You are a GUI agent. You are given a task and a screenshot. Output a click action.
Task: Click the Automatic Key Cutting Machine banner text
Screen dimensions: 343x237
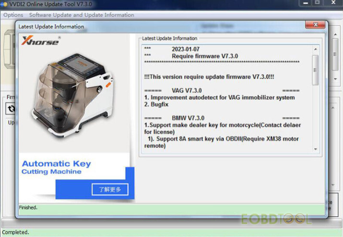[x=56, y=168]
